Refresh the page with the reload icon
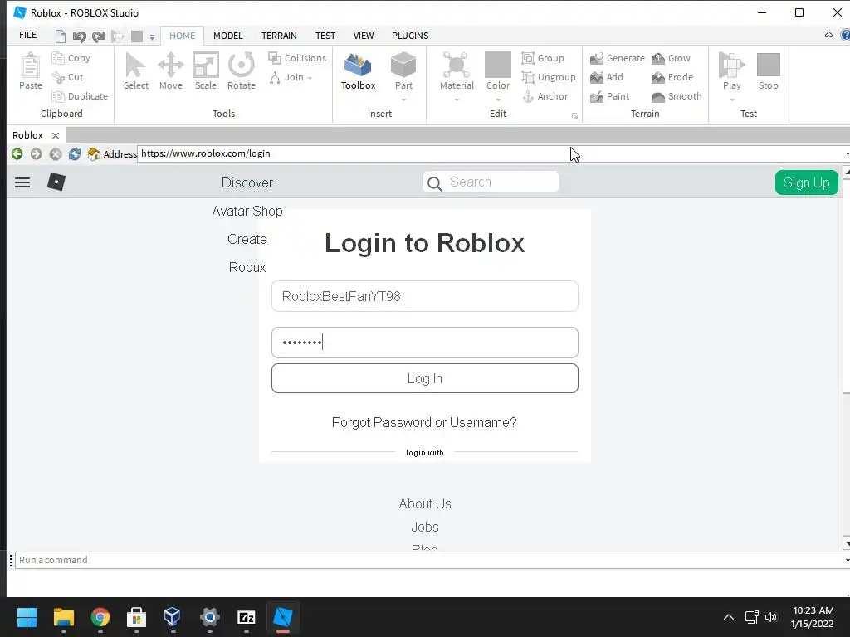The width and height of the screenshot is (850, 637). [x=74, y=153]
